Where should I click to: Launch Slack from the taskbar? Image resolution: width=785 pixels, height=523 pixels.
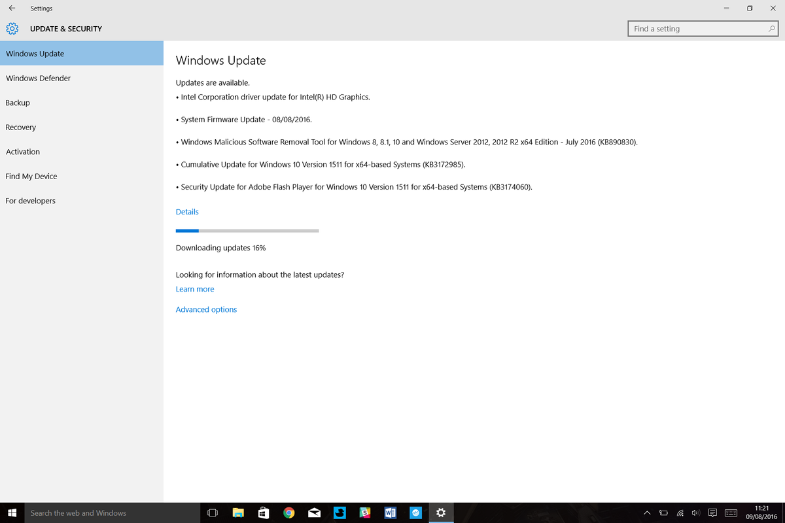pyautogui.click(x=364, y=513)
